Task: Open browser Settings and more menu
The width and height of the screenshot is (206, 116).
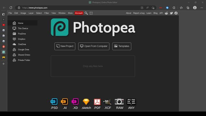Action: [202, 8]
